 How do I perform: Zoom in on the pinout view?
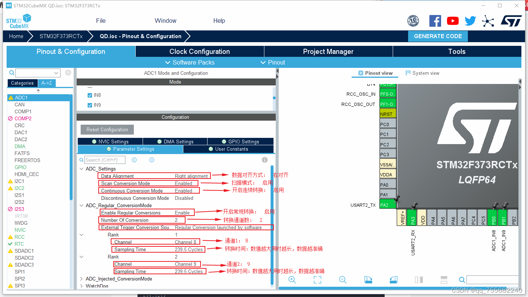tap(292, 280)
